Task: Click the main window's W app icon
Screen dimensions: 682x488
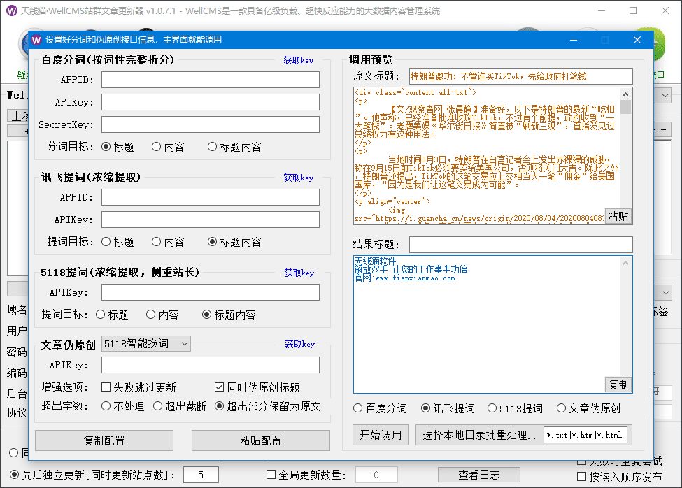Action: coord(12,11)
